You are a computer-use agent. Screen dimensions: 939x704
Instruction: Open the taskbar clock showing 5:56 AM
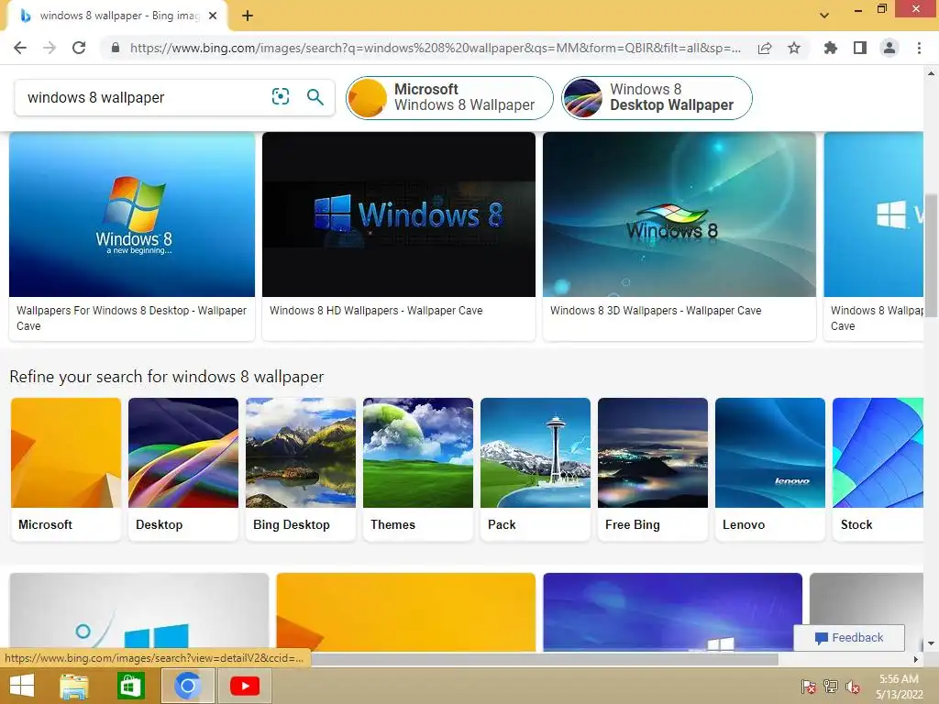(x=899, y=686)
